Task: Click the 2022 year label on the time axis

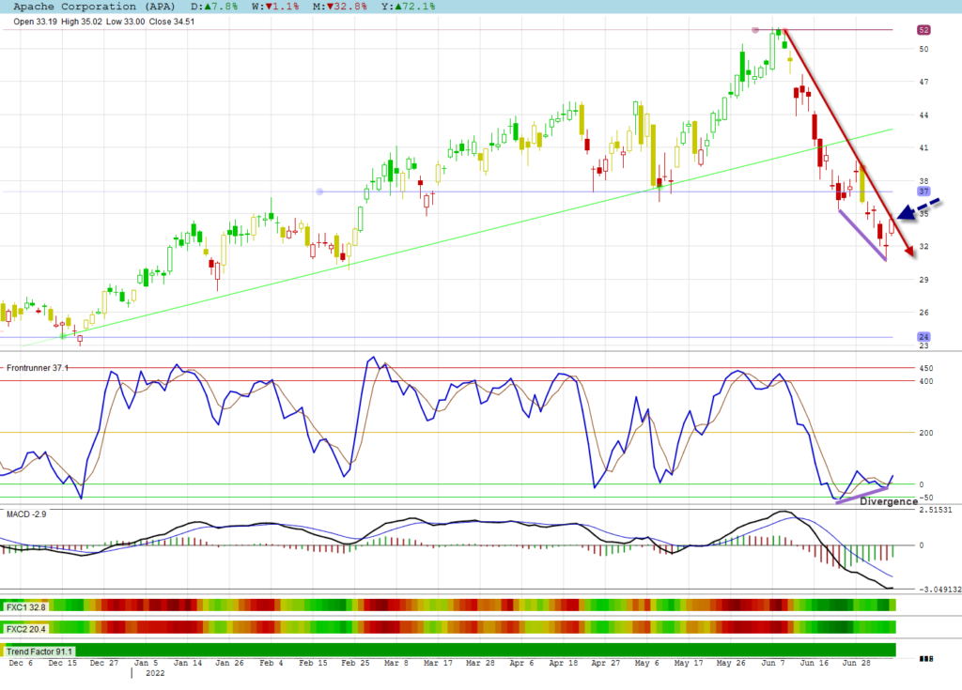Action: pyautogui.click(x=155, y=673)
